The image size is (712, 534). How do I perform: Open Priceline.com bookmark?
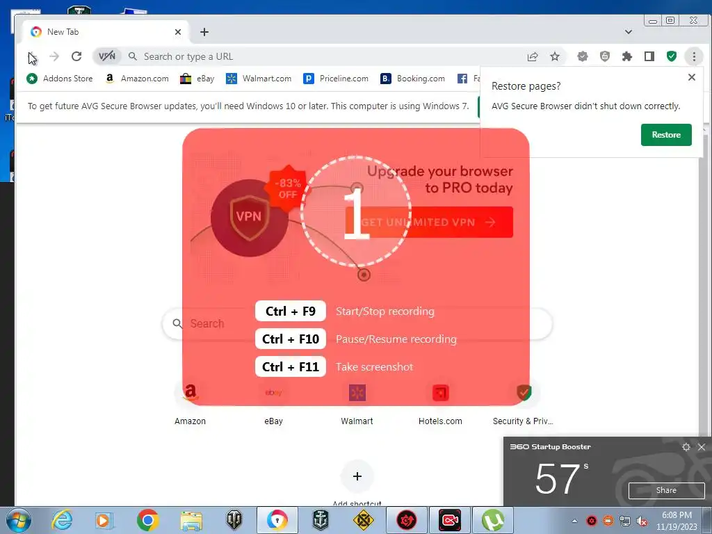(336, 79)
